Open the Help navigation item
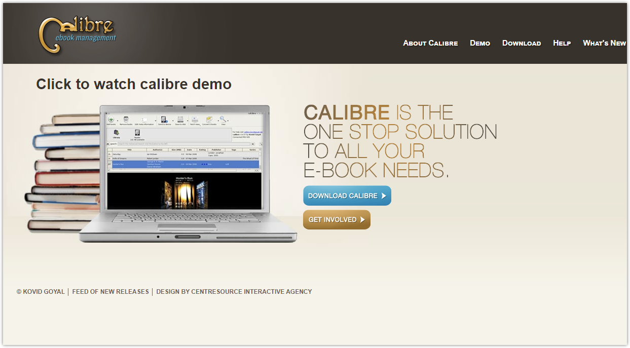630x348 pixels. 562,43
